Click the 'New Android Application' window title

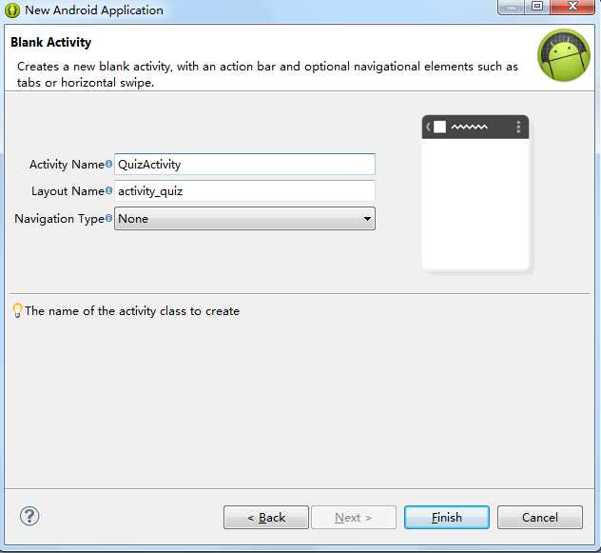tap(94, 10)
